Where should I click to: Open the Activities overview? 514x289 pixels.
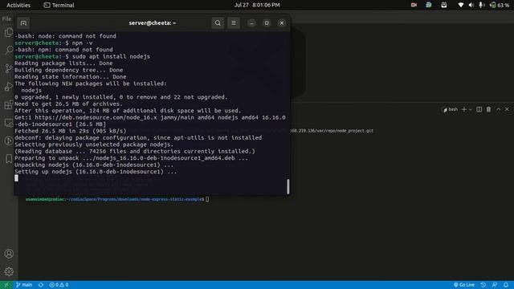pyautogui.click(x=18, y=5)
